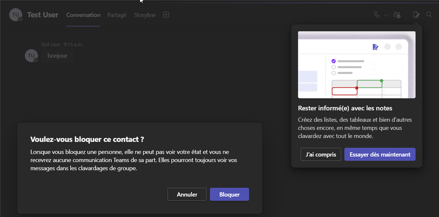Click the TU avatar beside the bonjour message
The width and height of the screenshot is (439, 217).
(x=31, y=56)
